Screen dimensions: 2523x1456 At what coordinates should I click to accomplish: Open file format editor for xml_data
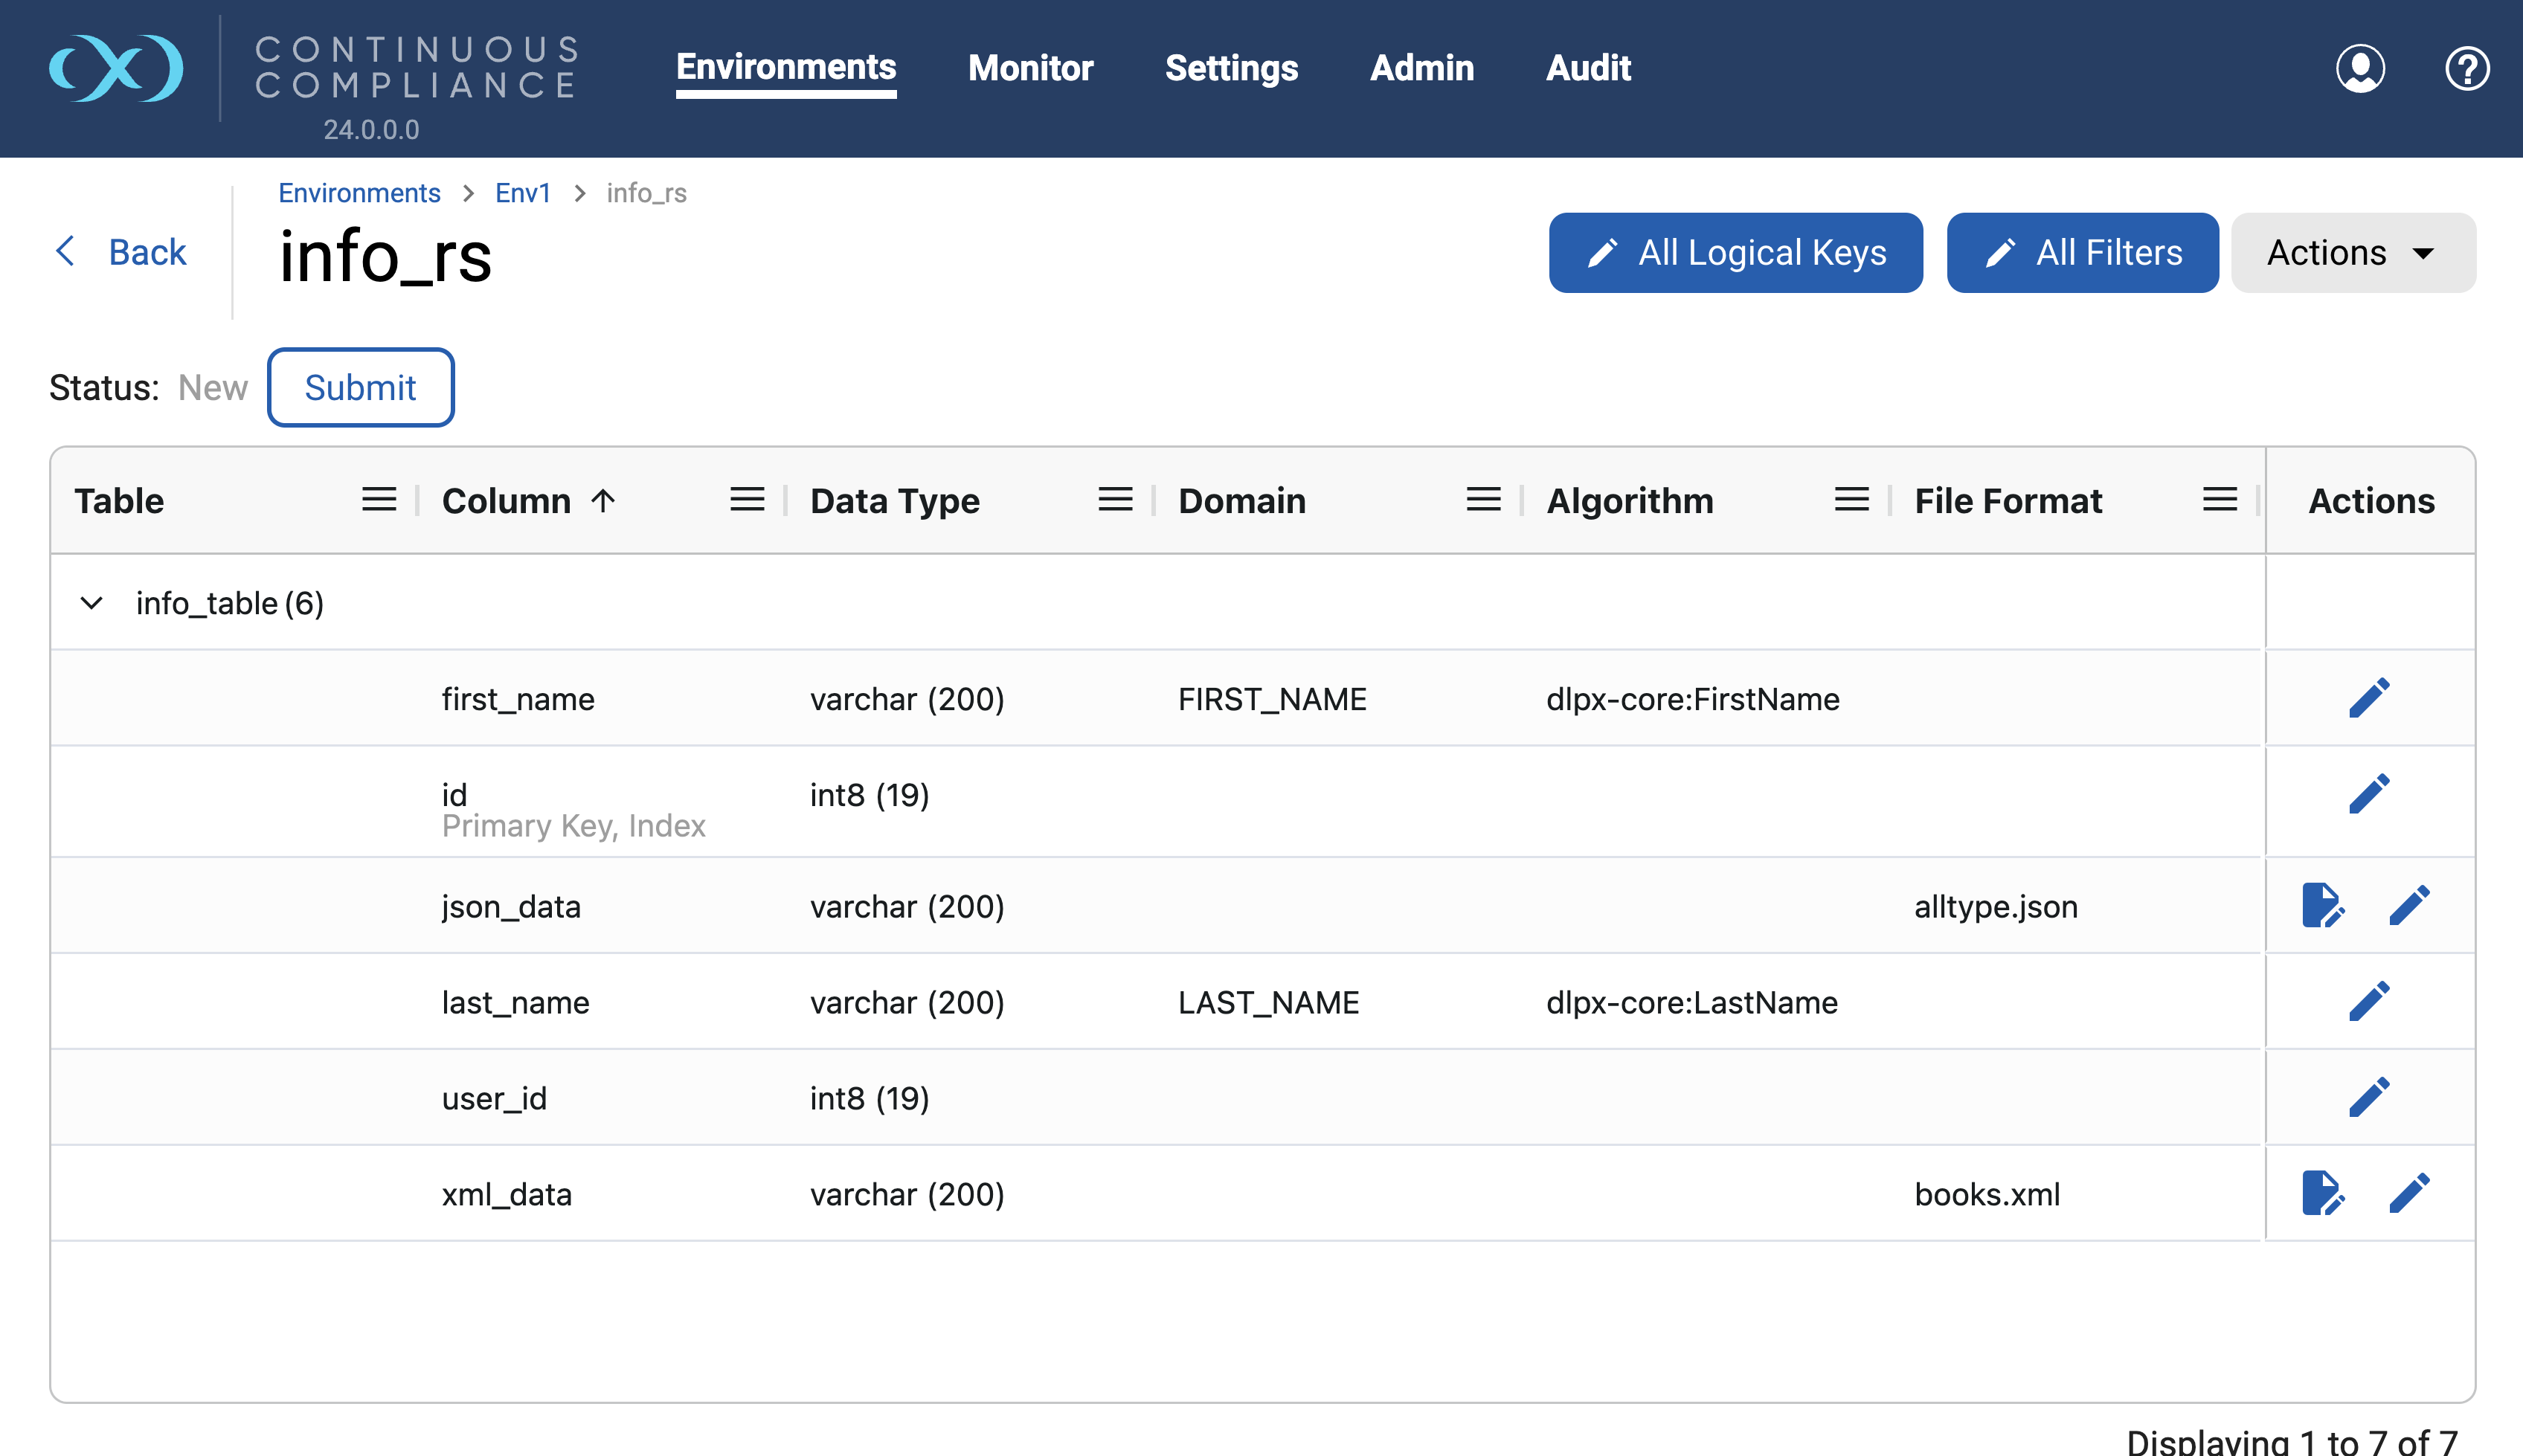[x=2322, y=1193]
